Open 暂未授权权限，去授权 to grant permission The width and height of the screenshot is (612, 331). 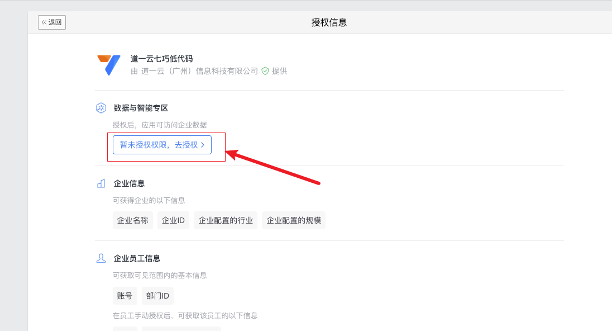pyautogui.click(x=162, y=145)
